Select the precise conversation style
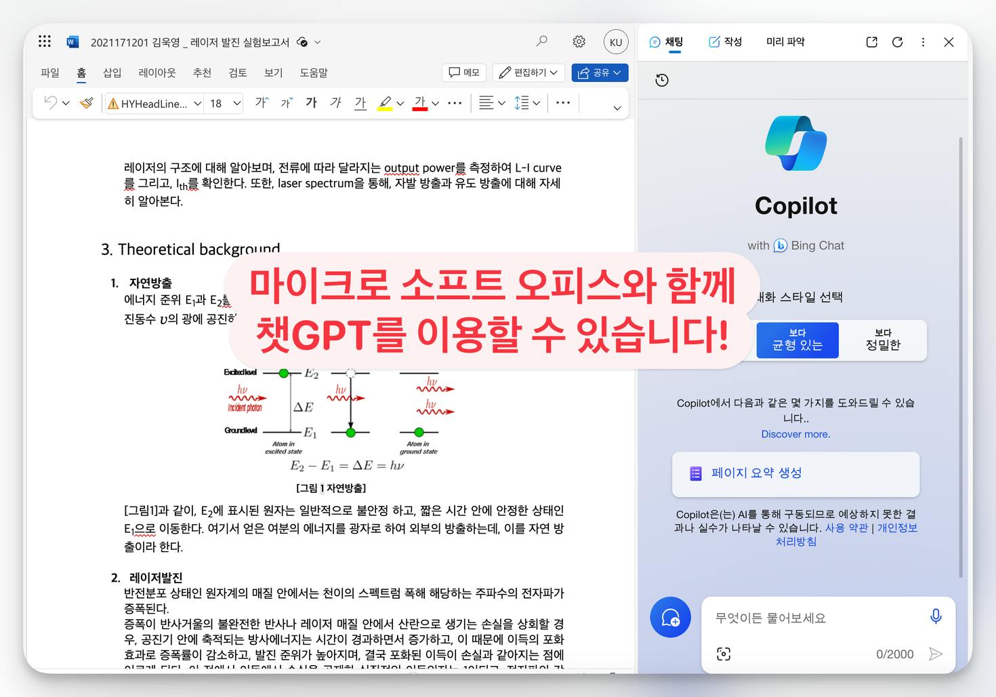 click(883, 340)
